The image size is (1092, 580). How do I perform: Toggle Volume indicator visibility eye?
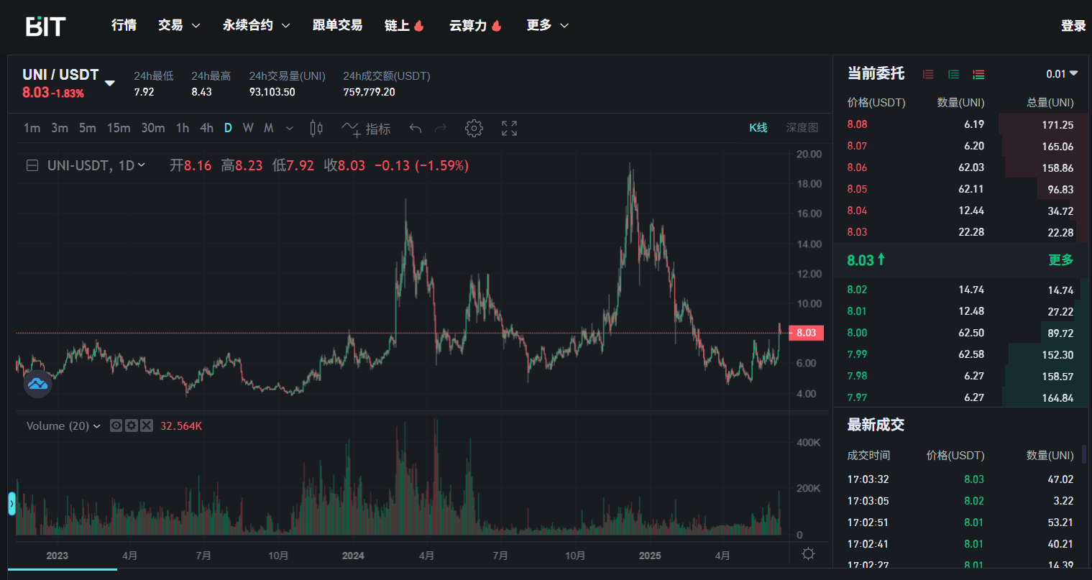coord(116,425)
